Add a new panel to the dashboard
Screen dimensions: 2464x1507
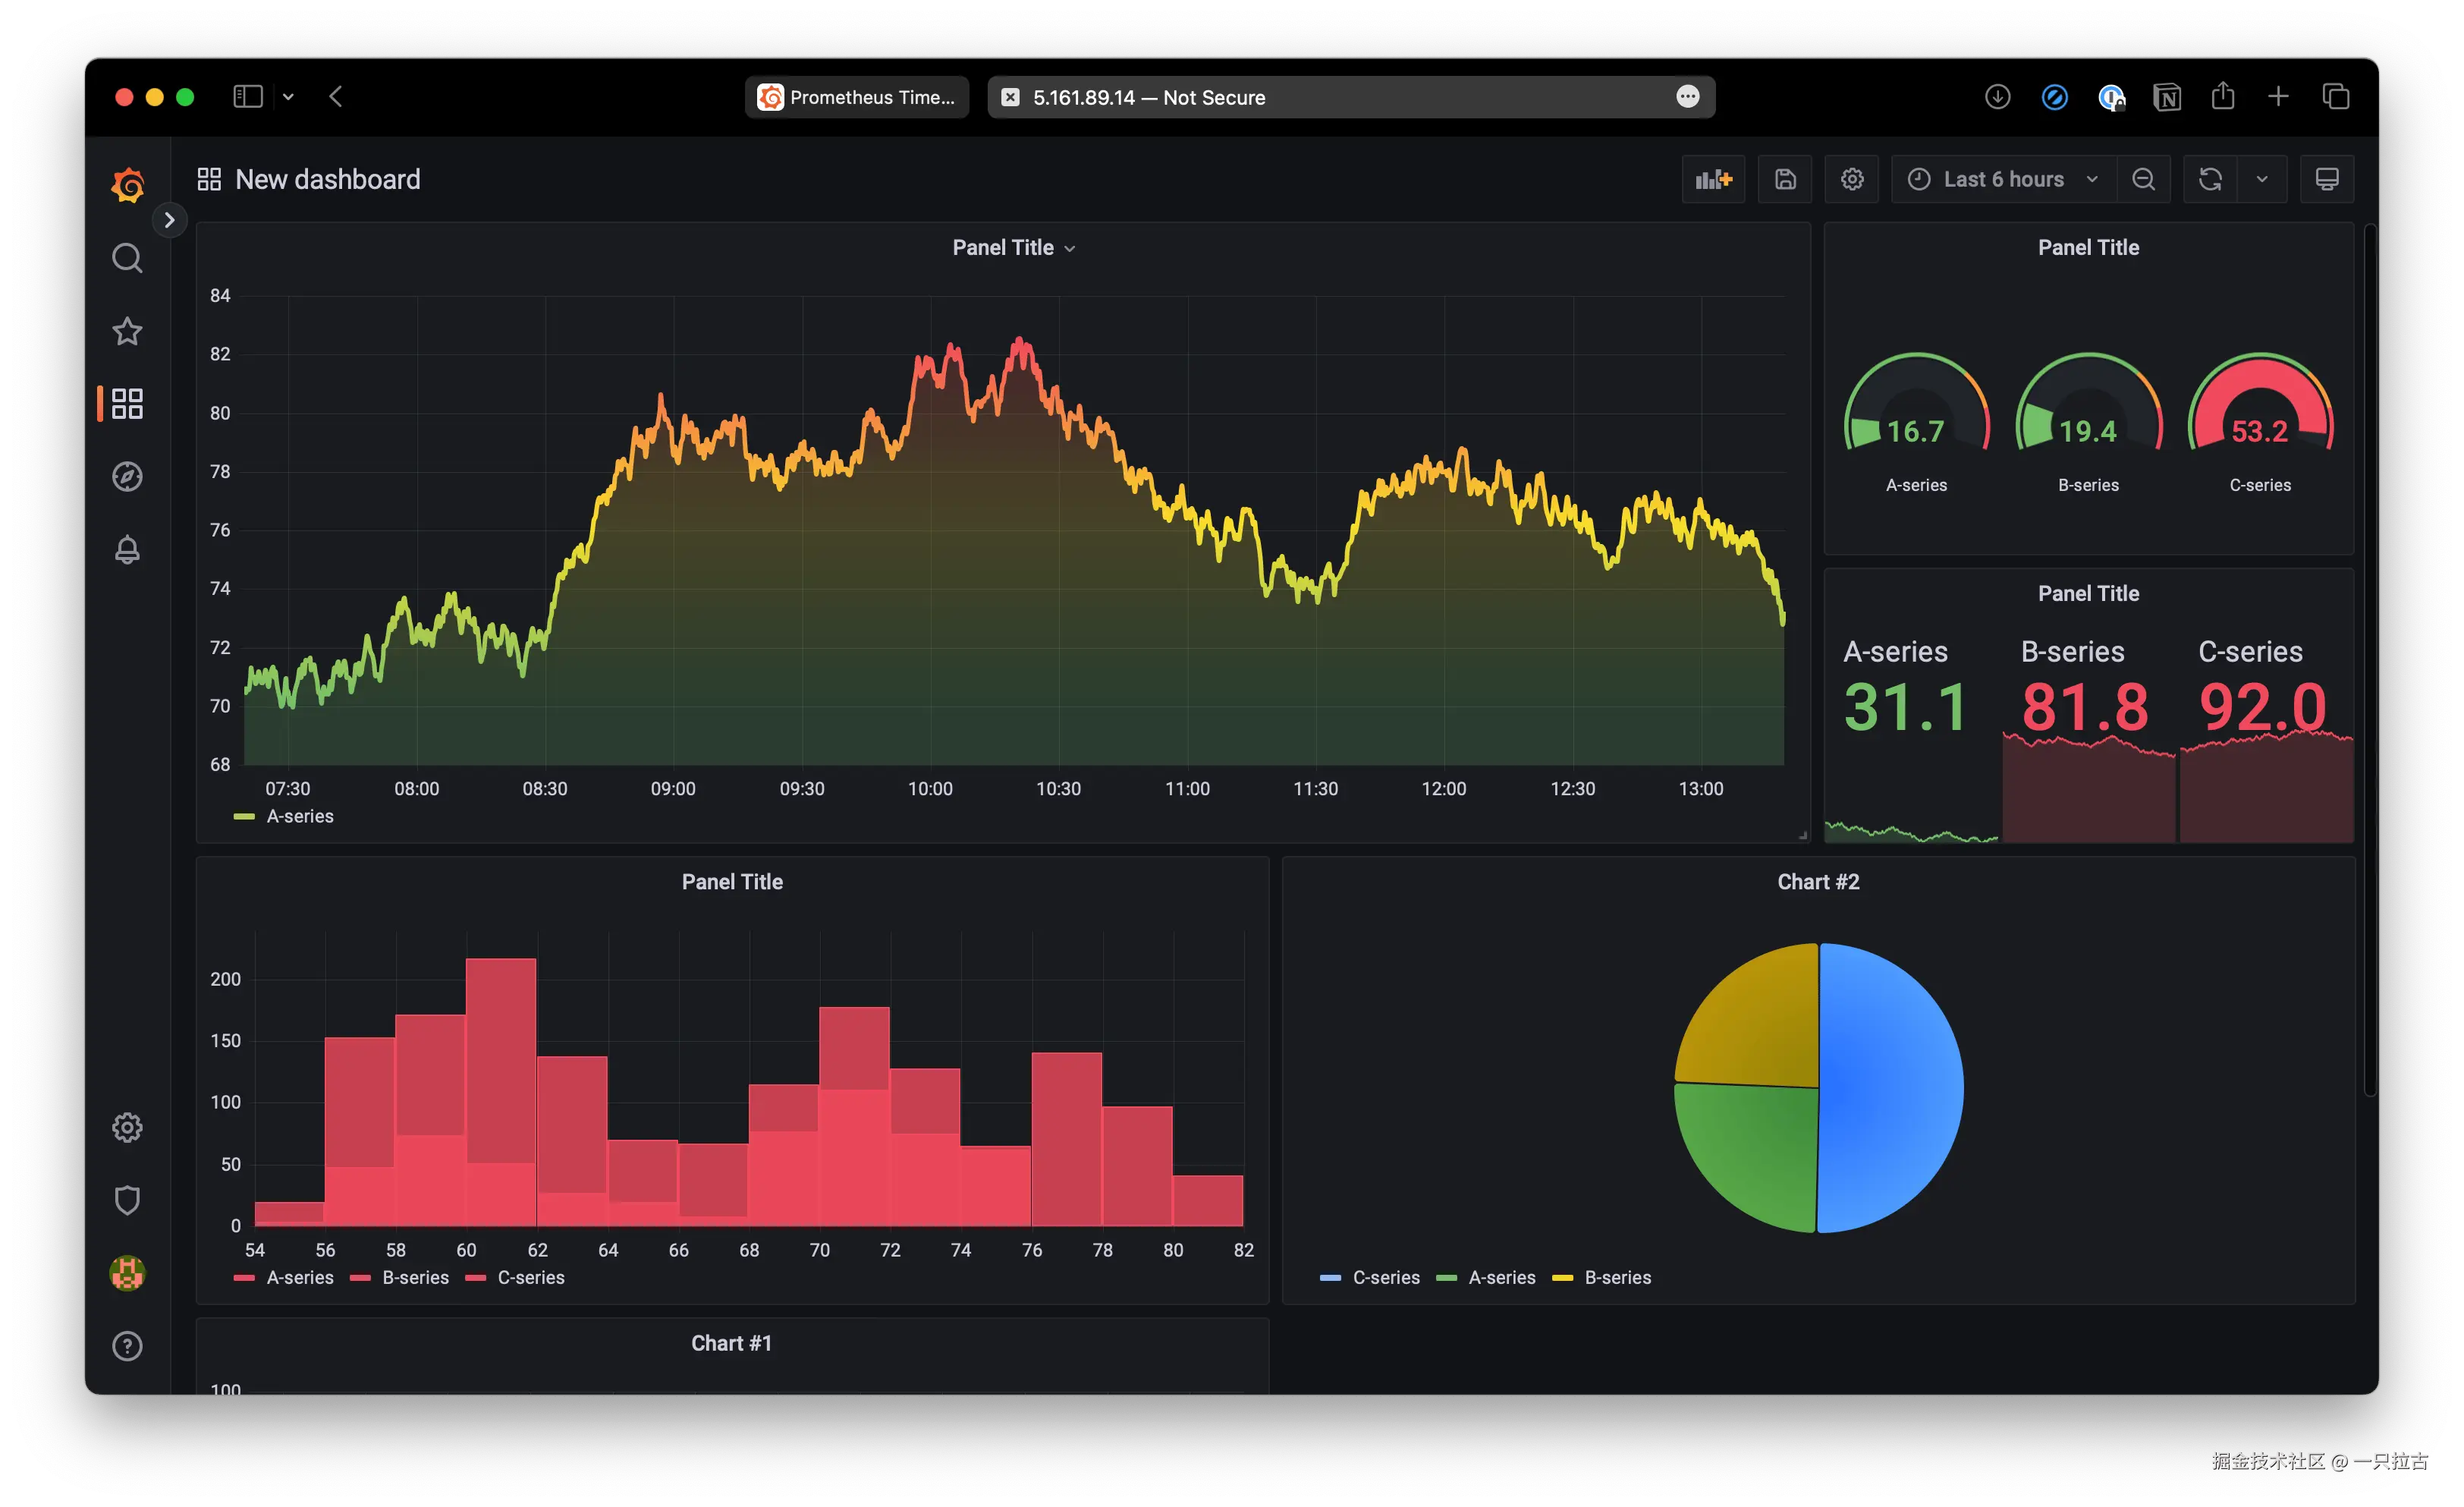pos(1712,178)
